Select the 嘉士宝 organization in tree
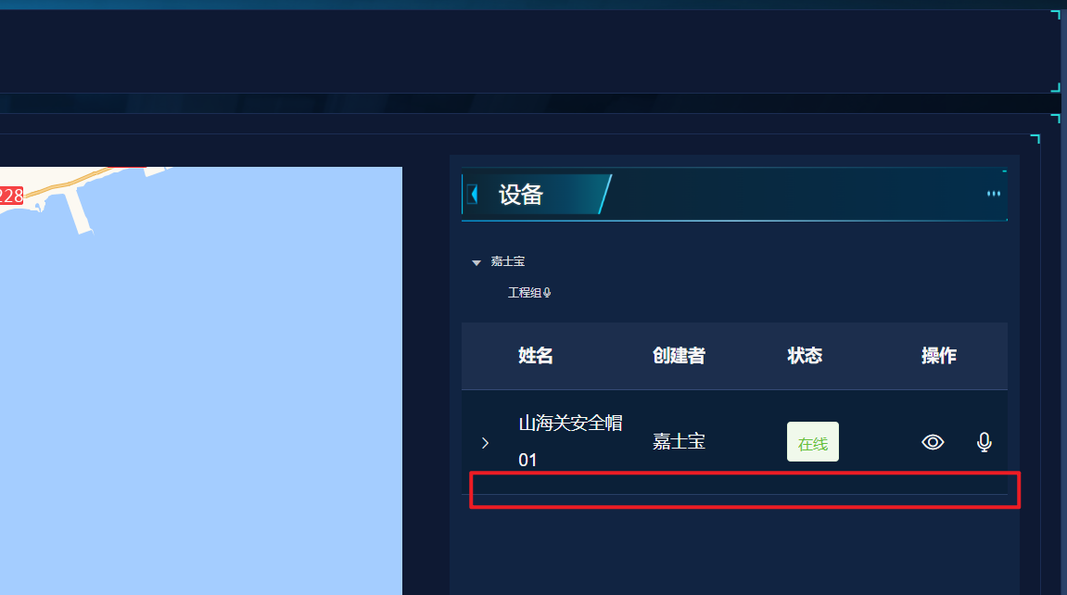 pyautogui.click(x=508, y=261)
